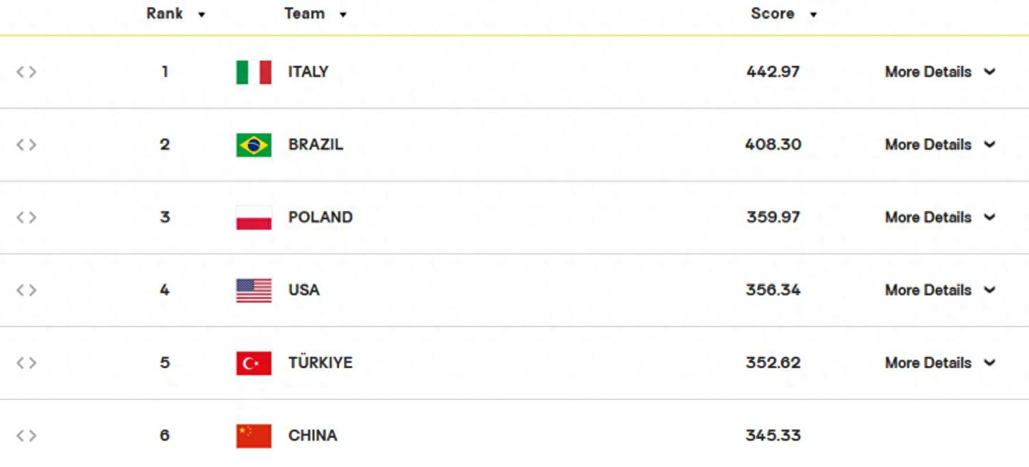The width and height of the screenshot is (1029, 467).
Task: Click the China flag icon
Action: coord(253,436)
